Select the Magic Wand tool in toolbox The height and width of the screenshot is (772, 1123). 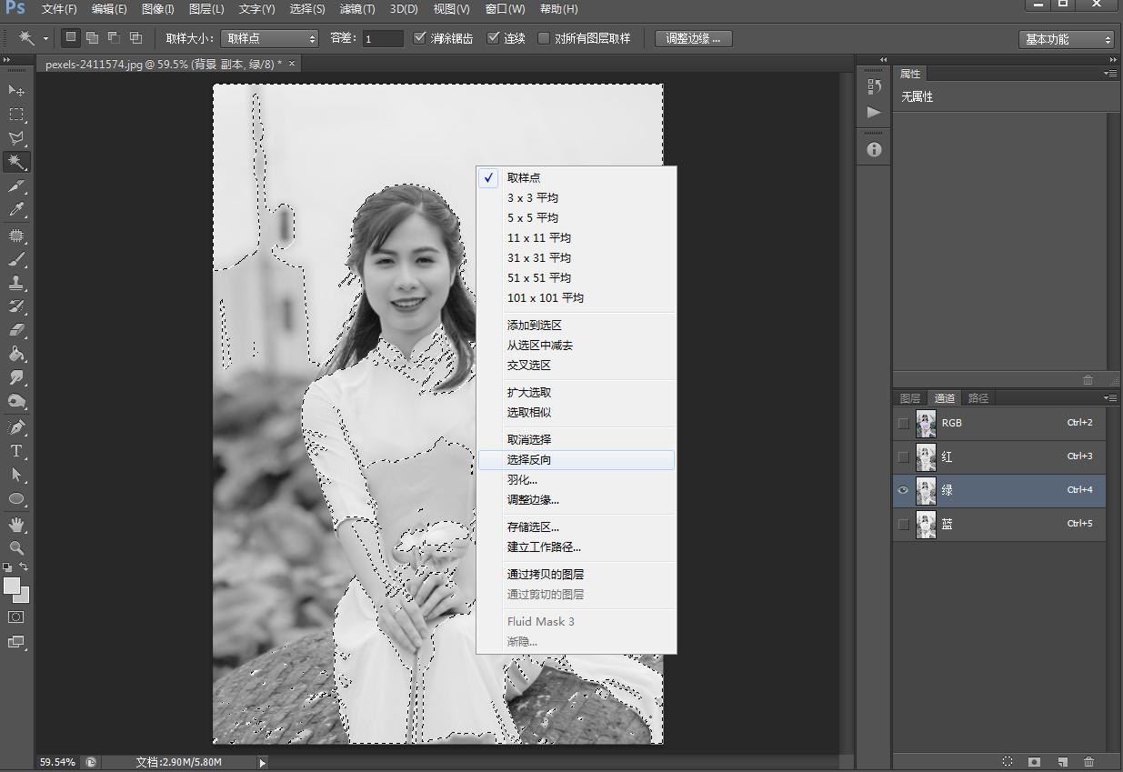click(x=16, y=162)
